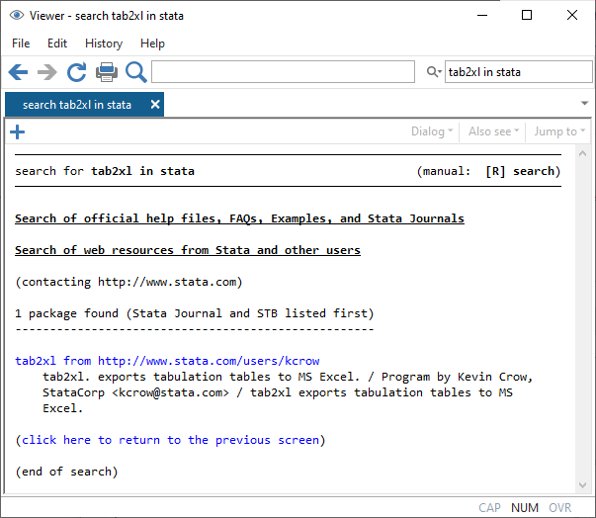596x518 pixels.
Task: Click '(end of search)' text
Action: pyautogui.click(x=67, y=472)
